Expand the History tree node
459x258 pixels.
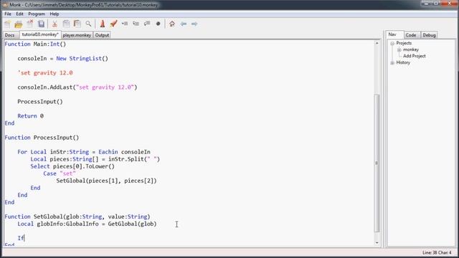click(392, 62)
